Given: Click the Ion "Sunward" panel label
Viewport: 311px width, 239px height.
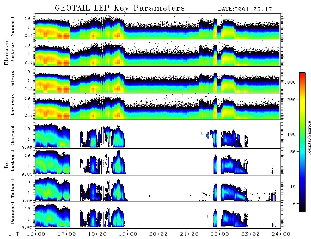Looking at the screenshot, I should (13, 135).
